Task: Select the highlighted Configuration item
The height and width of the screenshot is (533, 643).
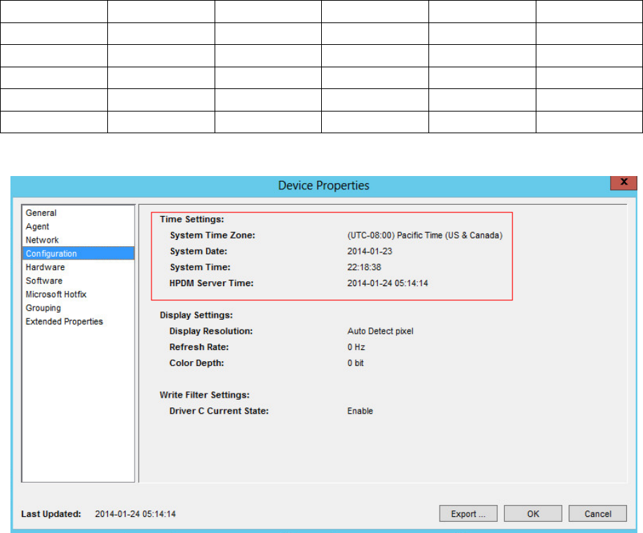Action: 51,254
